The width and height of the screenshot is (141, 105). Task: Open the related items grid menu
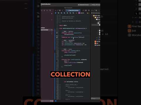click(x=60, y=10)
